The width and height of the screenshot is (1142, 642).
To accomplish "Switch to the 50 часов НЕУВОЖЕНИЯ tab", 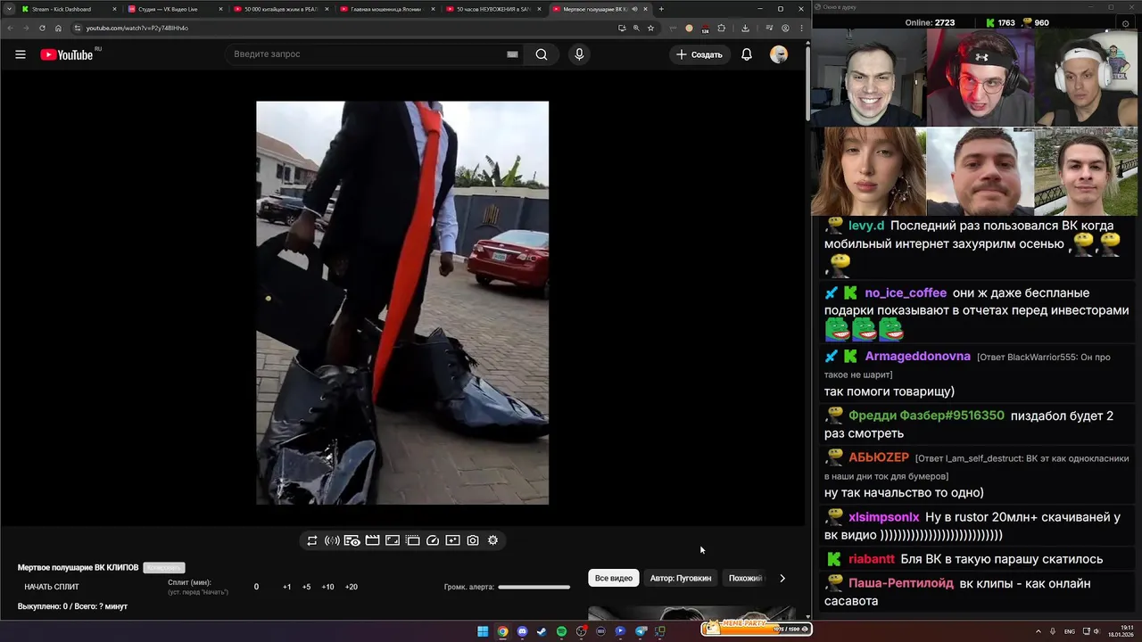I will tap(492, 9).
